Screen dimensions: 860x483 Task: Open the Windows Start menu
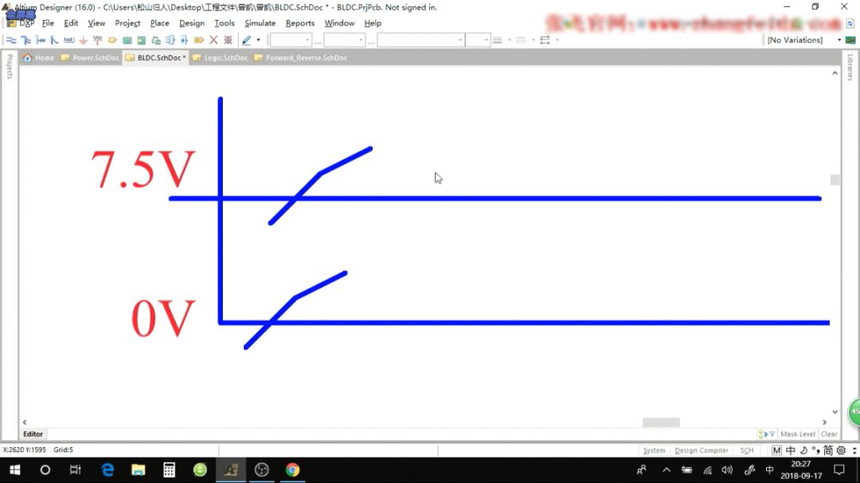tap(15, 469)
